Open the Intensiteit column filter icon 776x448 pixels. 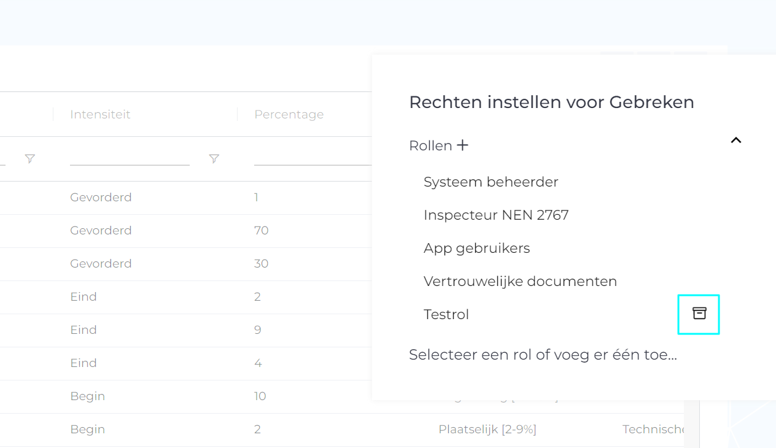click(x=214, y=159)
